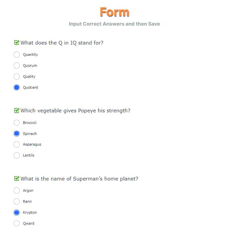
Task: Pick the Asparagus option
Action: (17, 144)
